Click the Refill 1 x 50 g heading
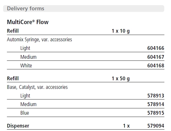Viewport: 171px width, 131px height. point(85,78)
